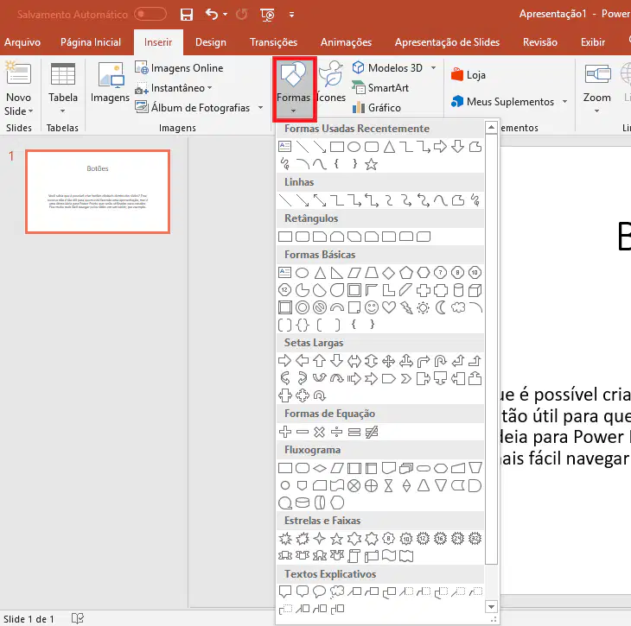Expand the Modelos 3D dropdown arrow
The width and height of the screenshot is (631, 626).
433,68
